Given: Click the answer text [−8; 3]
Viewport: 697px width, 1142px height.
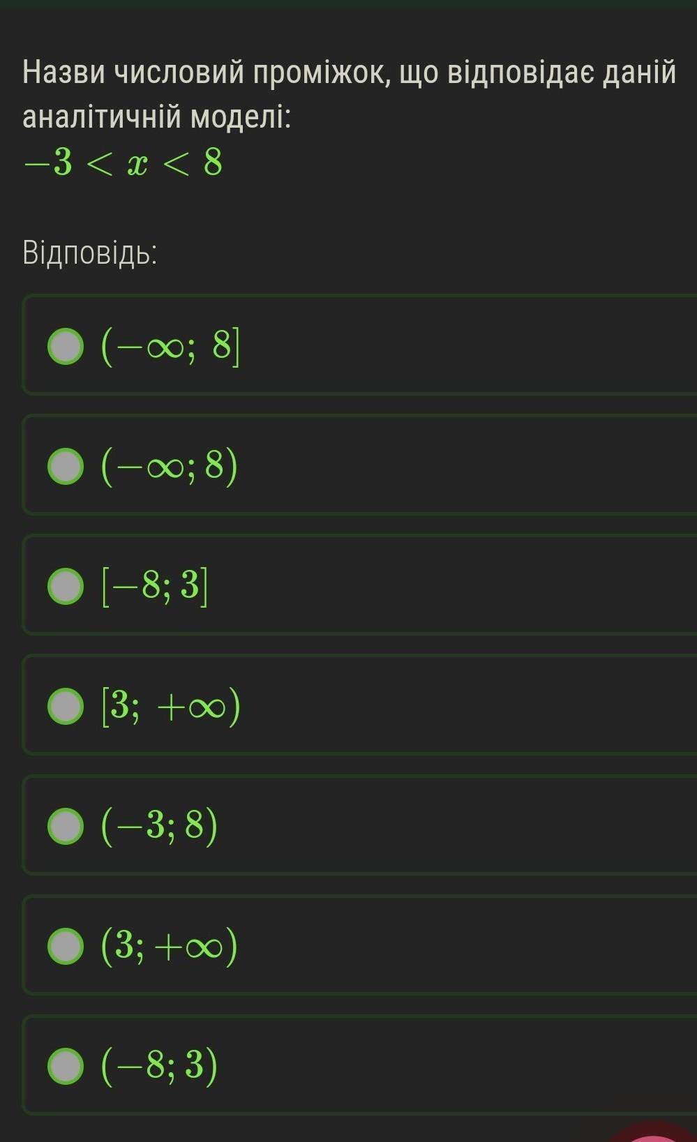Looking at the screenshot, I should click(x=155, y=586).
